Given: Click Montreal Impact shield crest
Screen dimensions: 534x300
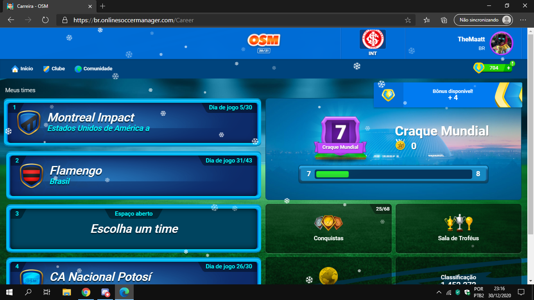Looking at the screenshot, I should 29,123.
